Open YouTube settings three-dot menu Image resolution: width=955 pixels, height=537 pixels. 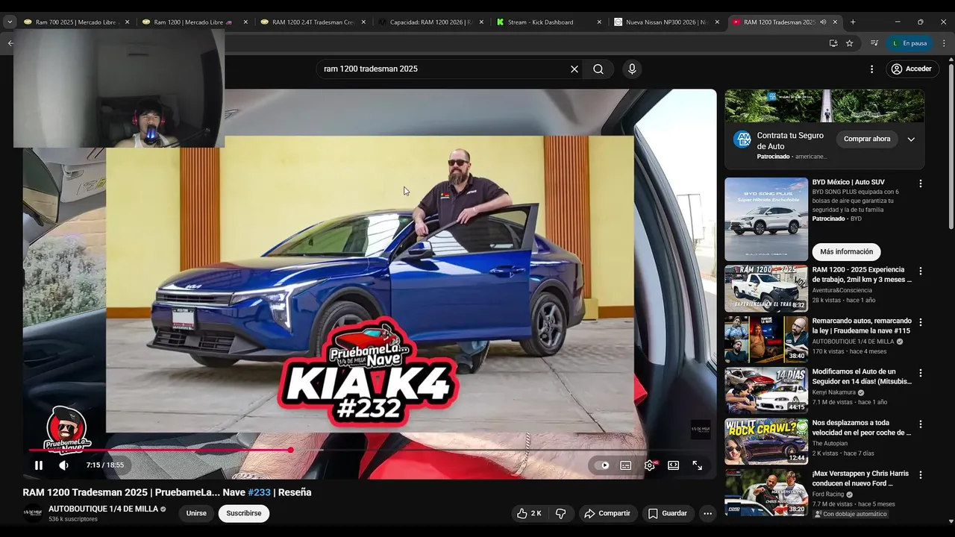[x=871, y=69]
